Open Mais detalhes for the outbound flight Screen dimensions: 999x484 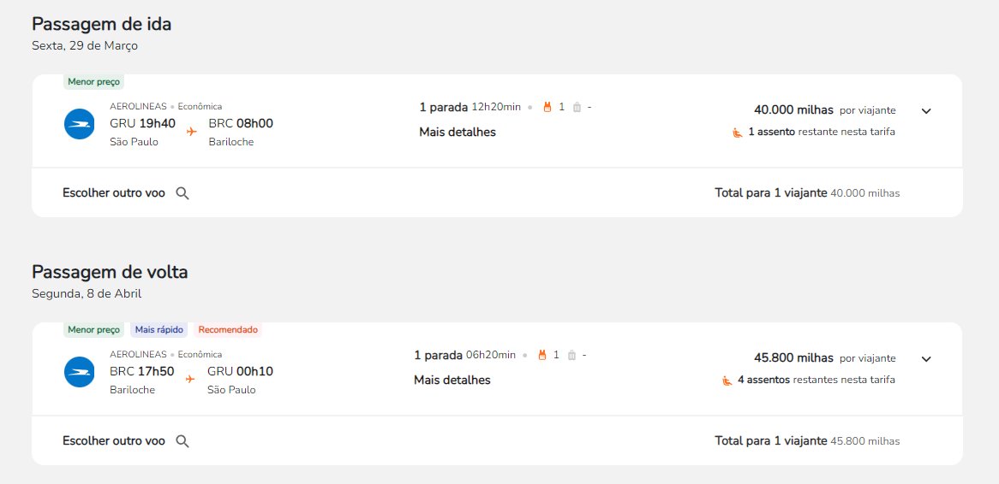pyautogui.click(x=458, y=133)
